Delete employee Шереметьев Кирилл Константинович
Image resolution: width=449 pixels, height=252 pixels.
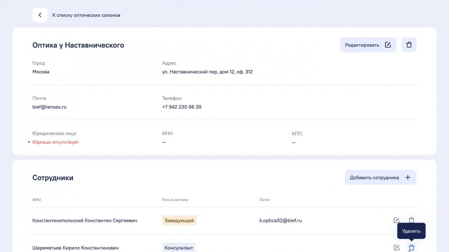coord(411,248)
